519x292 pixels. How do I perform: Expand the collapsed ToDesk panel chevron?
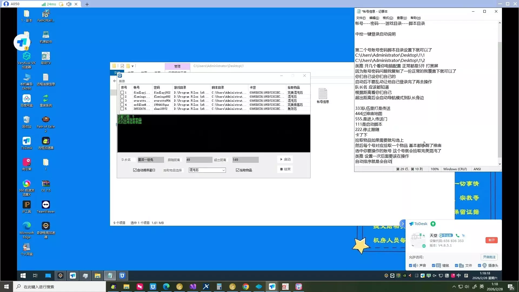click(x=403, y=224)
